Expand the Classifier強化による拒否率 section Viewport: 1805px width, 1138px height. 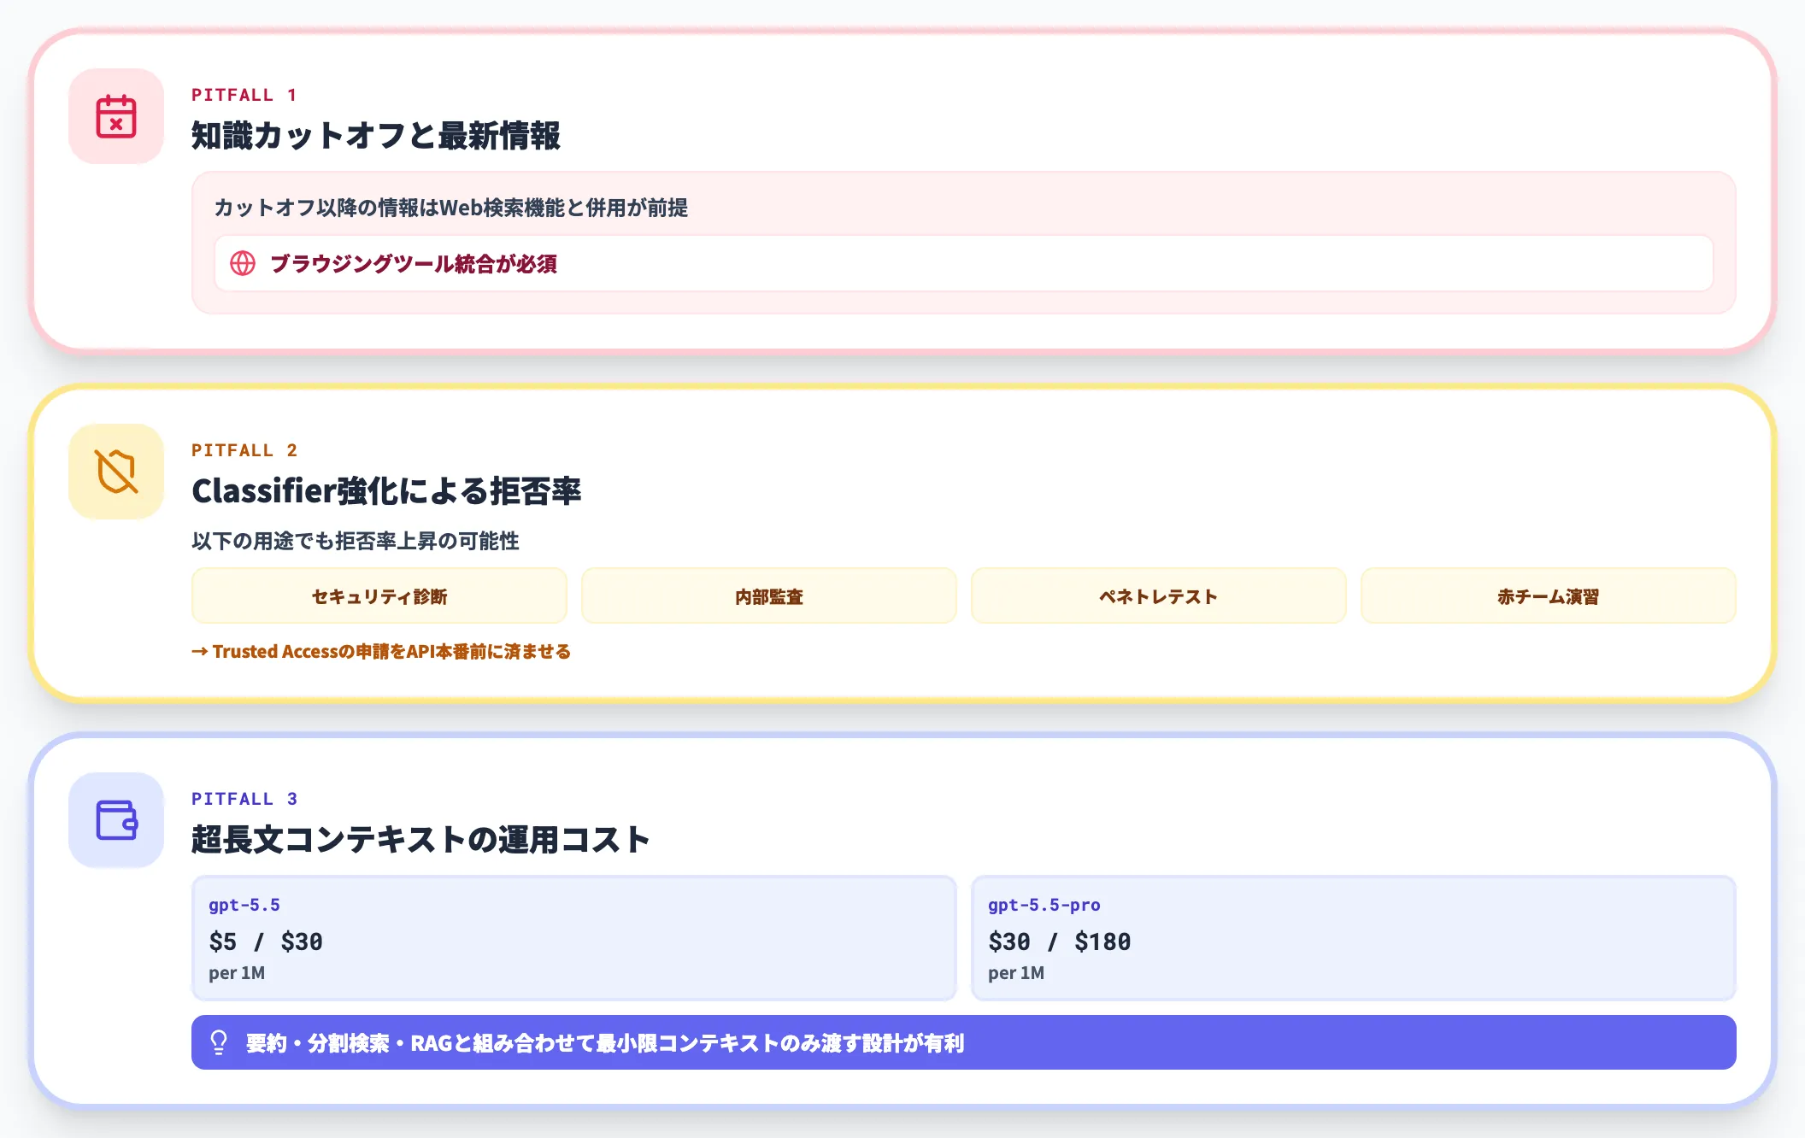click(390, 491)
